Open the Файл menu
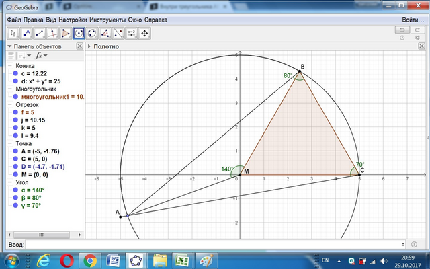This screenshot has height=269, width=430. pyautogui.click(x=14, y=20)
